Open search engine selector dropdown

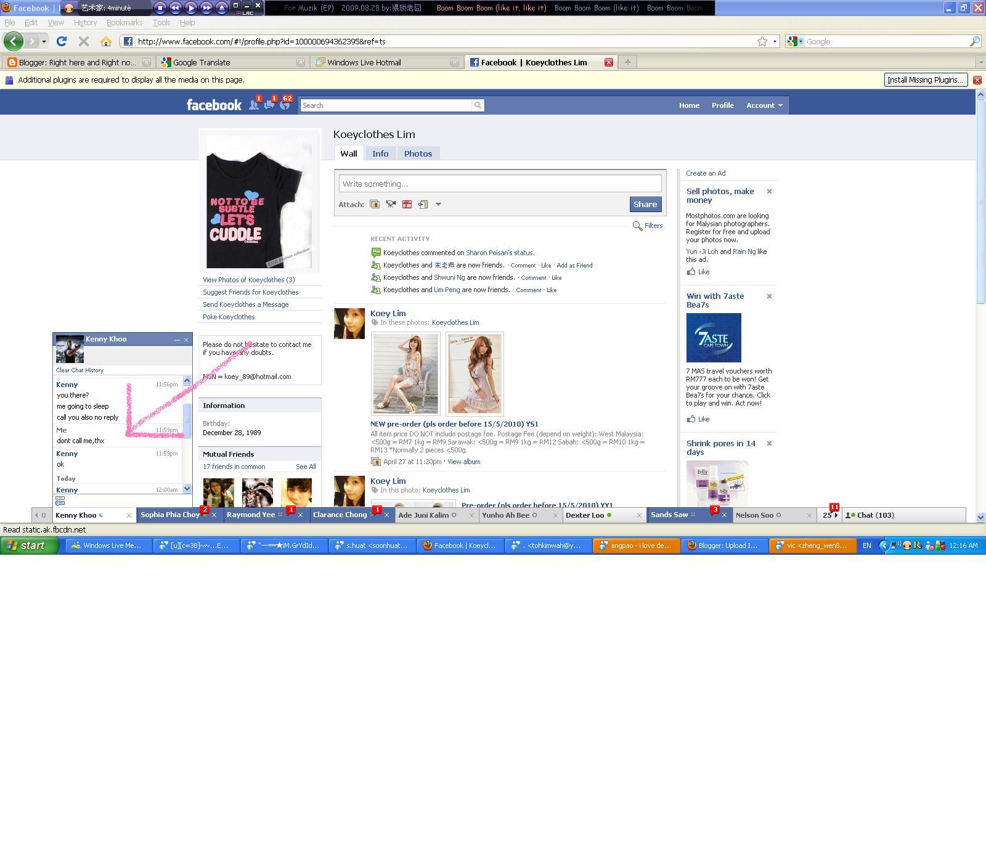(x=795, y=41)
